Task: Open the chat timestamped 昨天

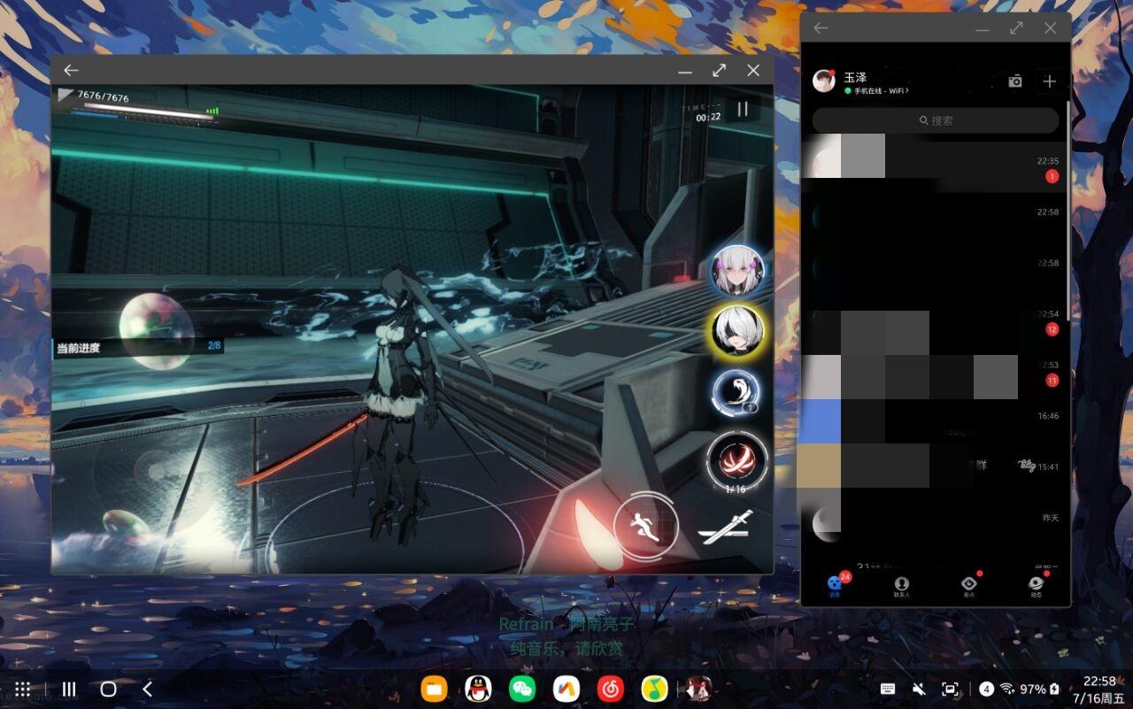Action: coord(935,524)
